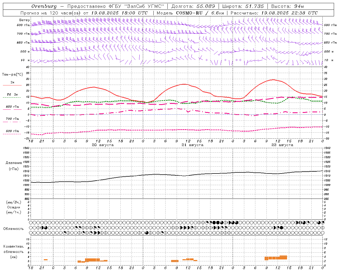The width and height of the screenshot is (338, 270).
Task: Click the Конвективн. облачность label
Action: click(13, 249)
